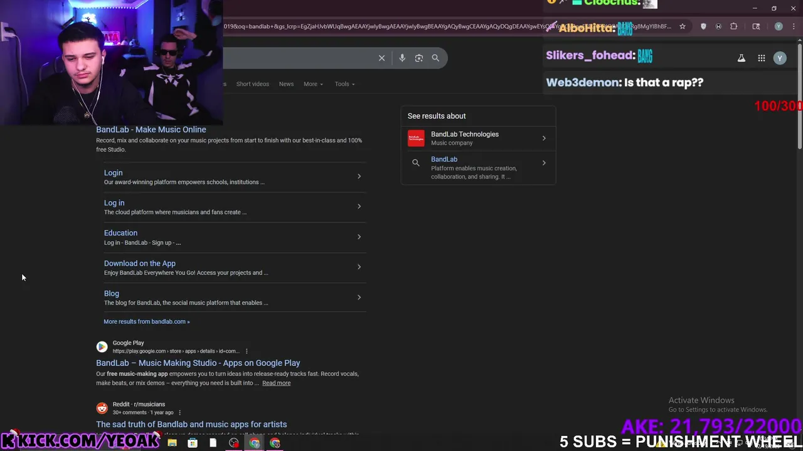
Task: Click the Google Play favicon
Action: click(102, 346)
